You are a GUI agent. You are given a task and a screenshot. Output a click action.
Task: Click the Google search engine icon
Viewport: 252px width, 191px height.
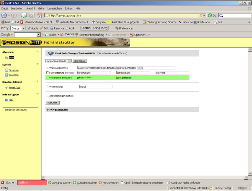pyautogui.click(x=221, y=15)
